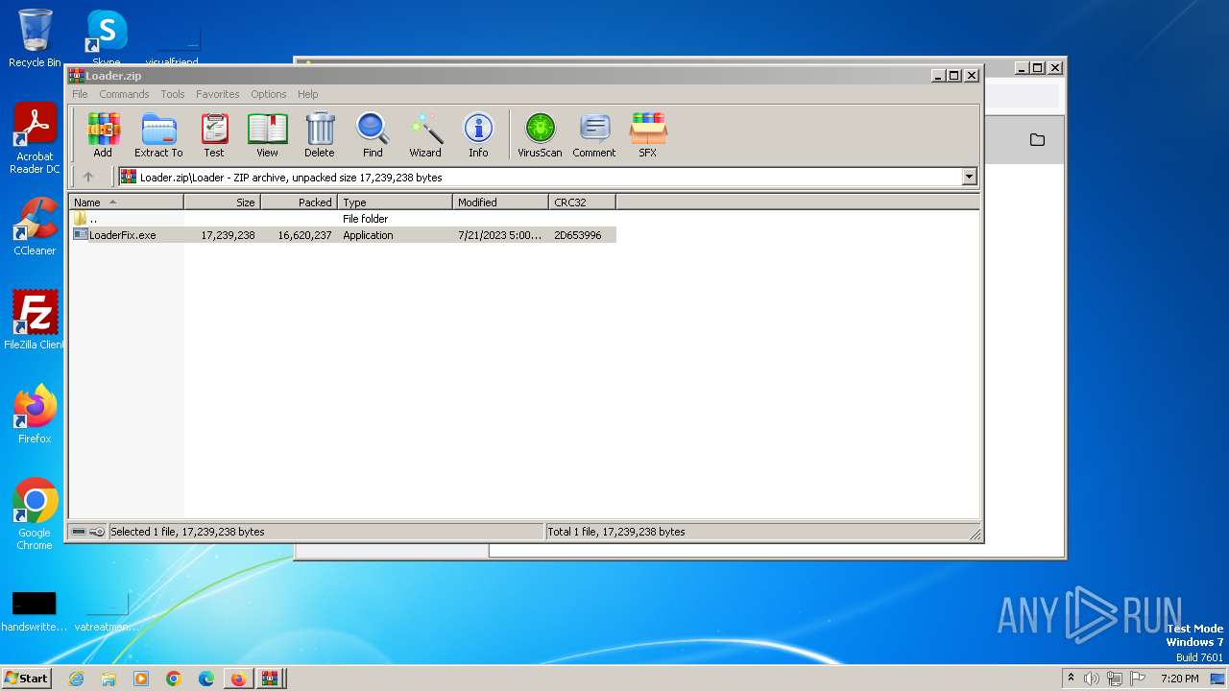Viewport: 1229px width, 691px height.
Task: Open the Comment tool
Action: pos(594,135)
